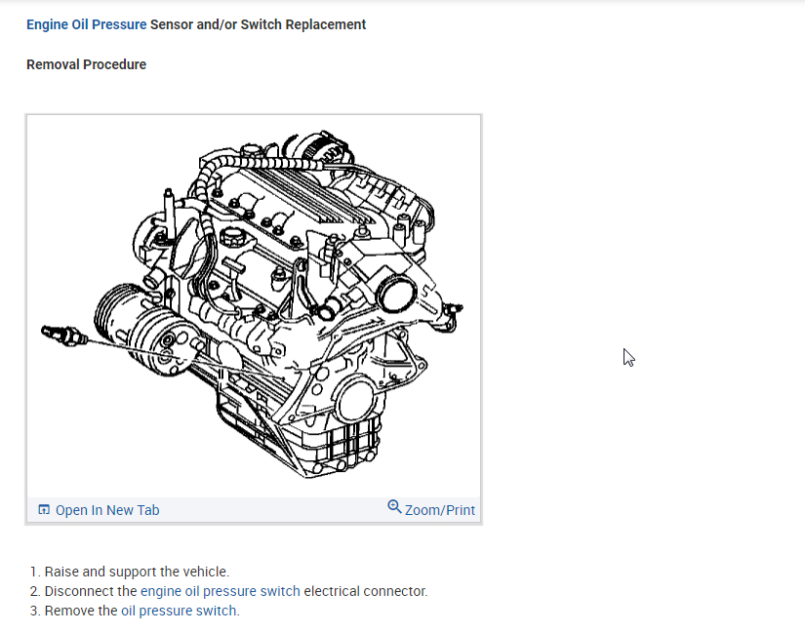Click the words electrical connector in step 2
The width and height of the screenshot is (805, 633).
pos(366,591)
